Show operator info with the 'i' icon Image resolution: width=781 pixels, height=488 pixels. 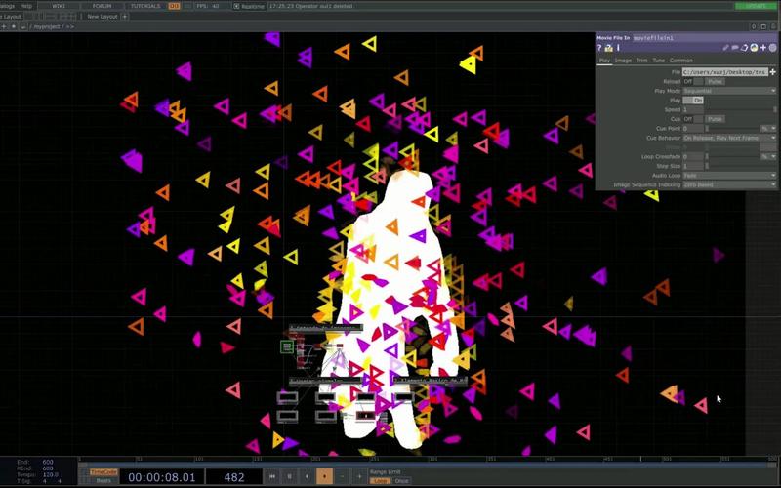[618, 48]
